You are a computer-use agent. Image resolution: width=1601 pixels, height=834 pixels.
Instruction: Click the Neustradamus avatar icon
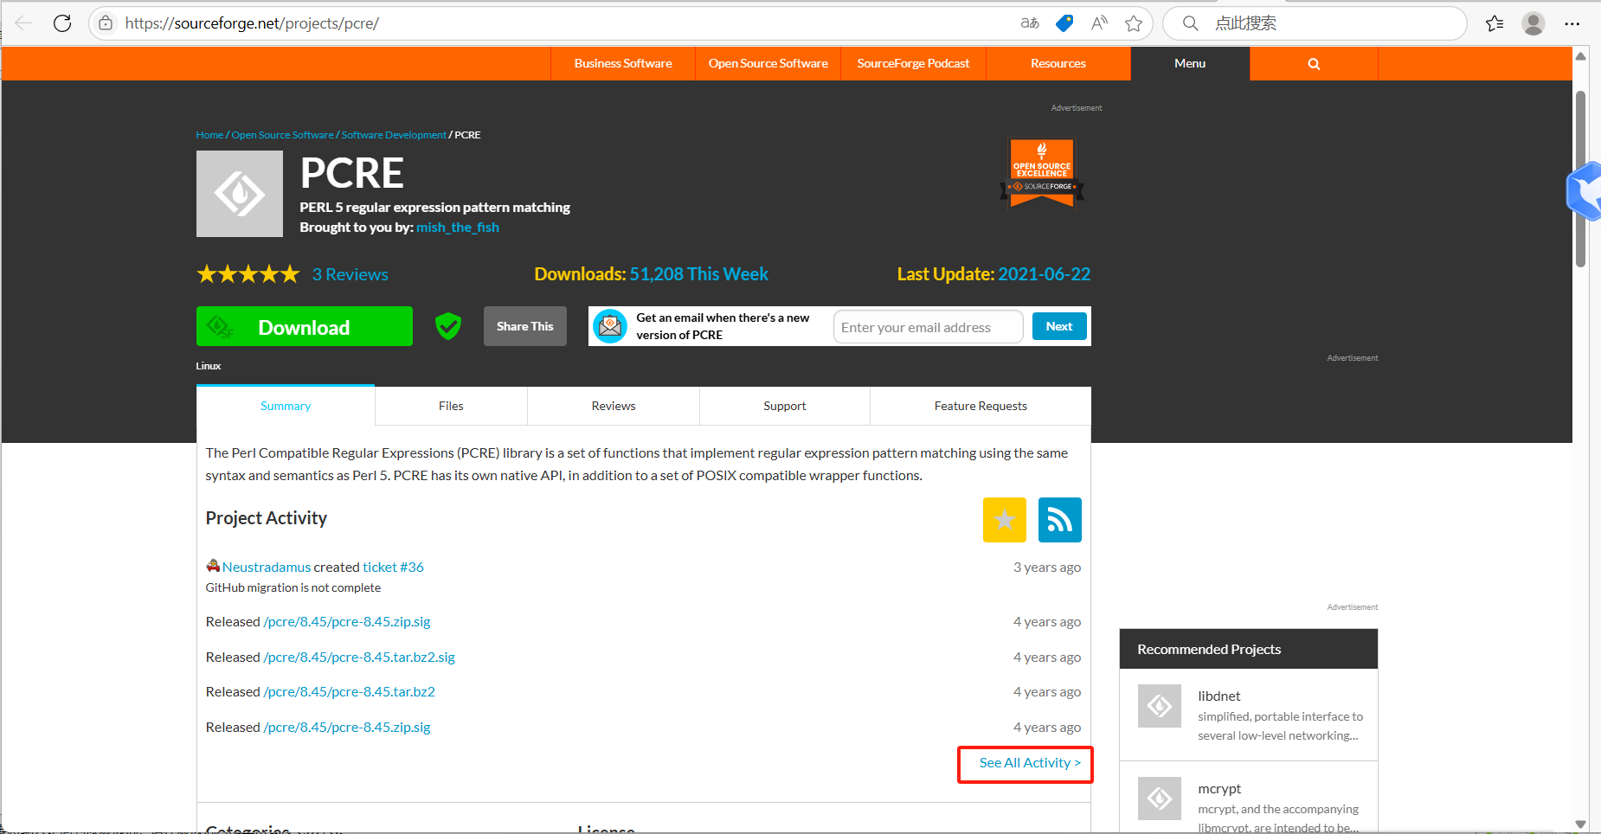click(x=213, y=566)
